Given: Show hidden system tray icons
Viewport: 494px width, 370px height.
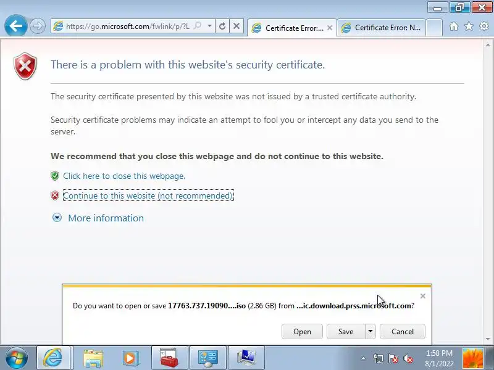Looking at the screenshot, I should (363, 358).
